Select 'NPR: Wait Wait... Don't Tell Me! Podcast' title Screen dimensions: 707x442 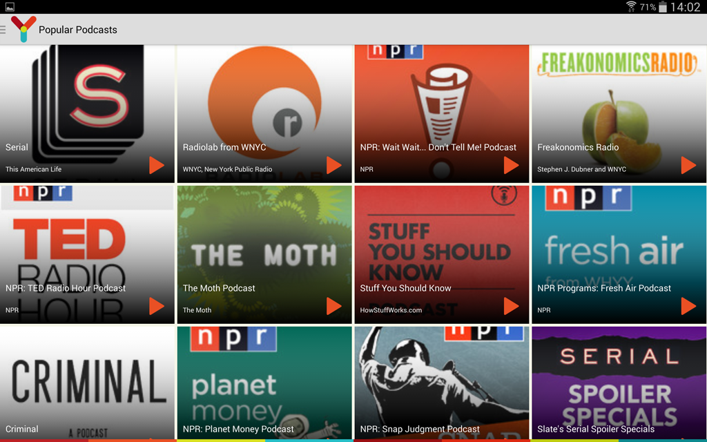coord(438,147)
